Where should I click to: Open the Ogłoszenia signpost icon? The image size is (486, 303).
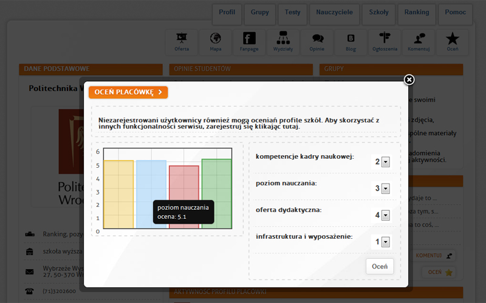point(385,42)
